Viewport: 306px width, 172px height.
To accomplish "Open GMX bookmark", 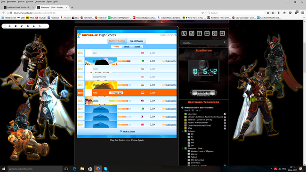I will 21,18.
